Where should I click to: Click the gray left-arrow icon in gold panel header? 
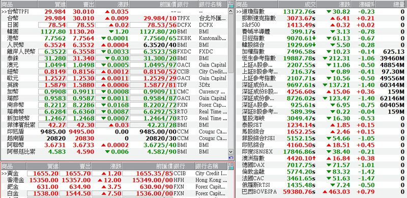[231, 164]
